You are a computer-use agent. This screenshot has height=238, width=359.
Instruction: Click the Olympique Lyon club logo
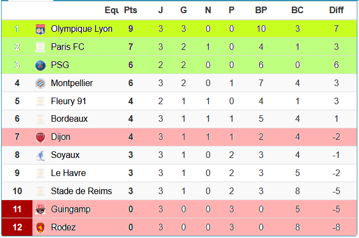tap(40, 29)
